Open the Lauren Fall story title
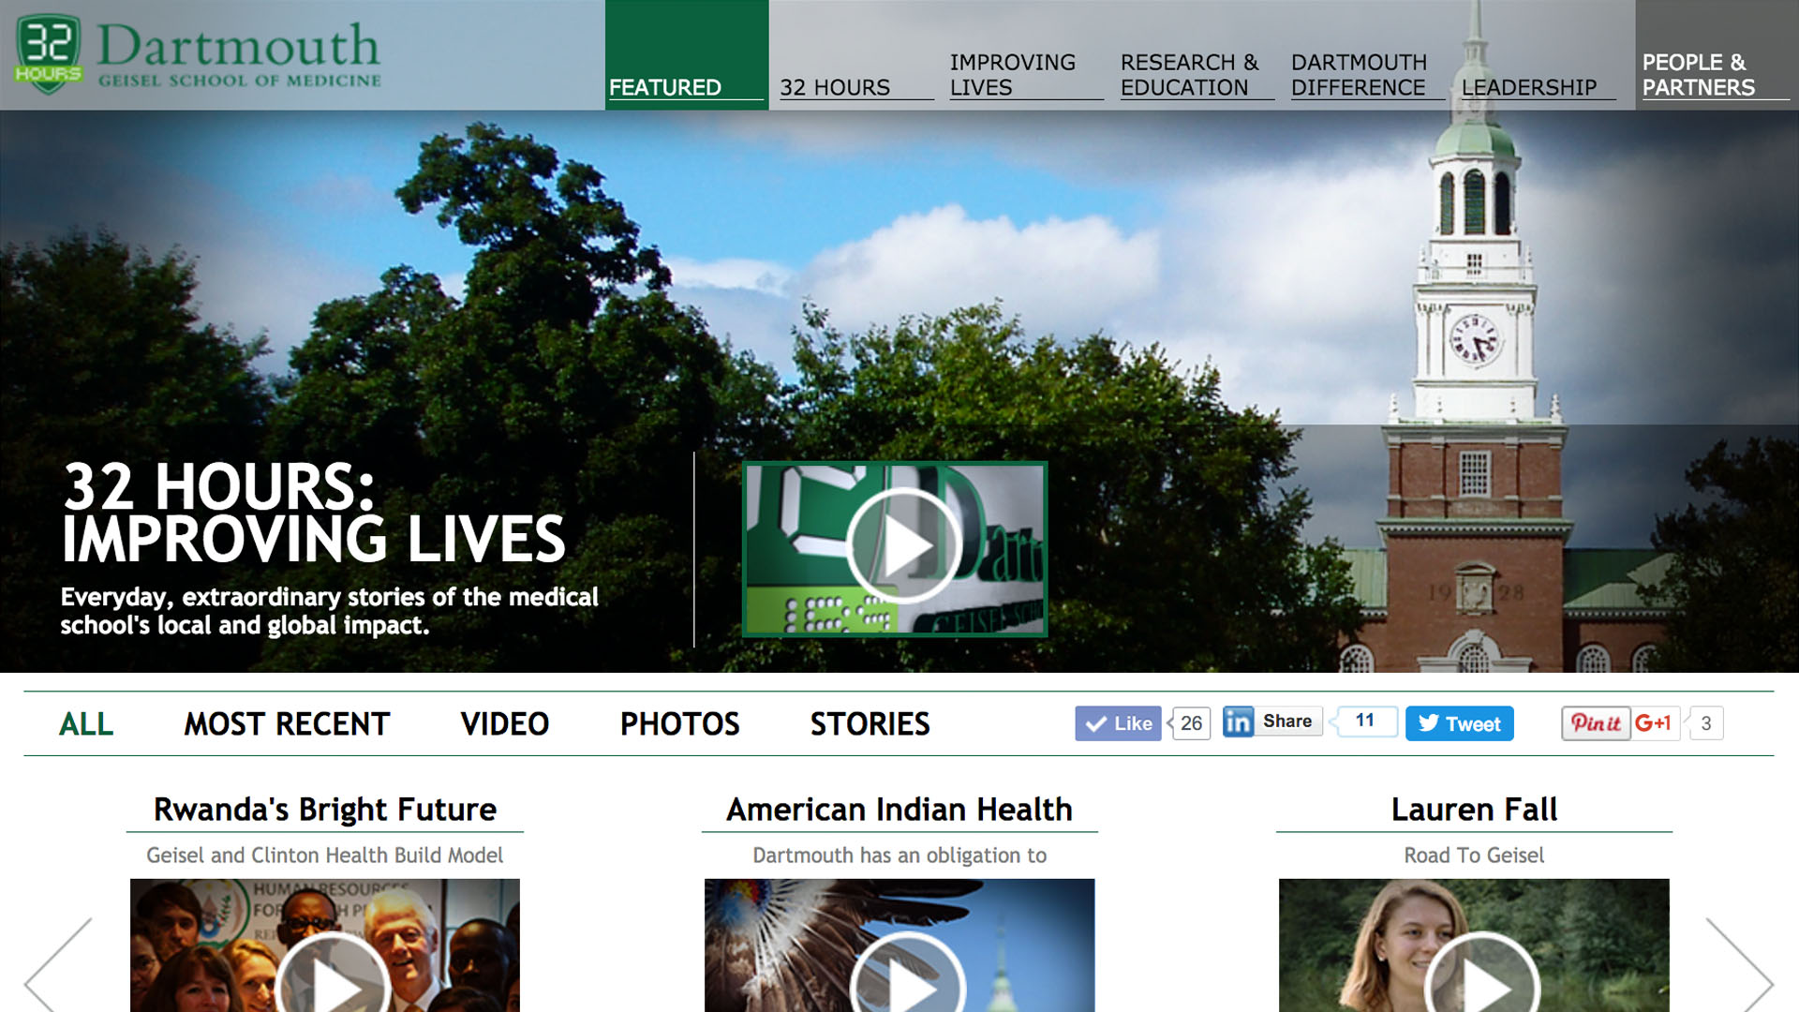The image size is (1799, 1012). click(x=1474, y=810)
